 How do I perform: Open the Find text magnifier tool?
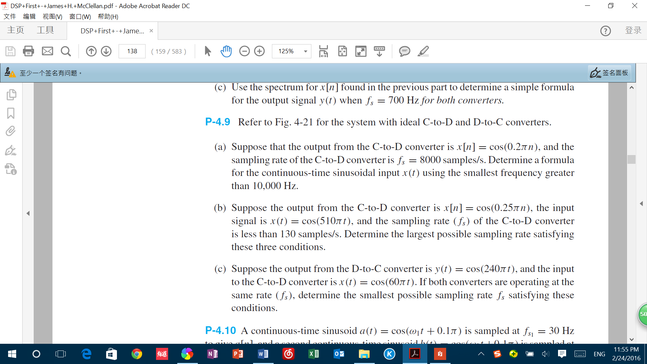[66, 51]
